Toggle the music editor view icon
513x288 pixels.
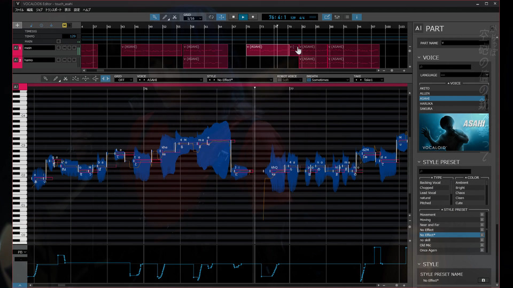(327, 17)
